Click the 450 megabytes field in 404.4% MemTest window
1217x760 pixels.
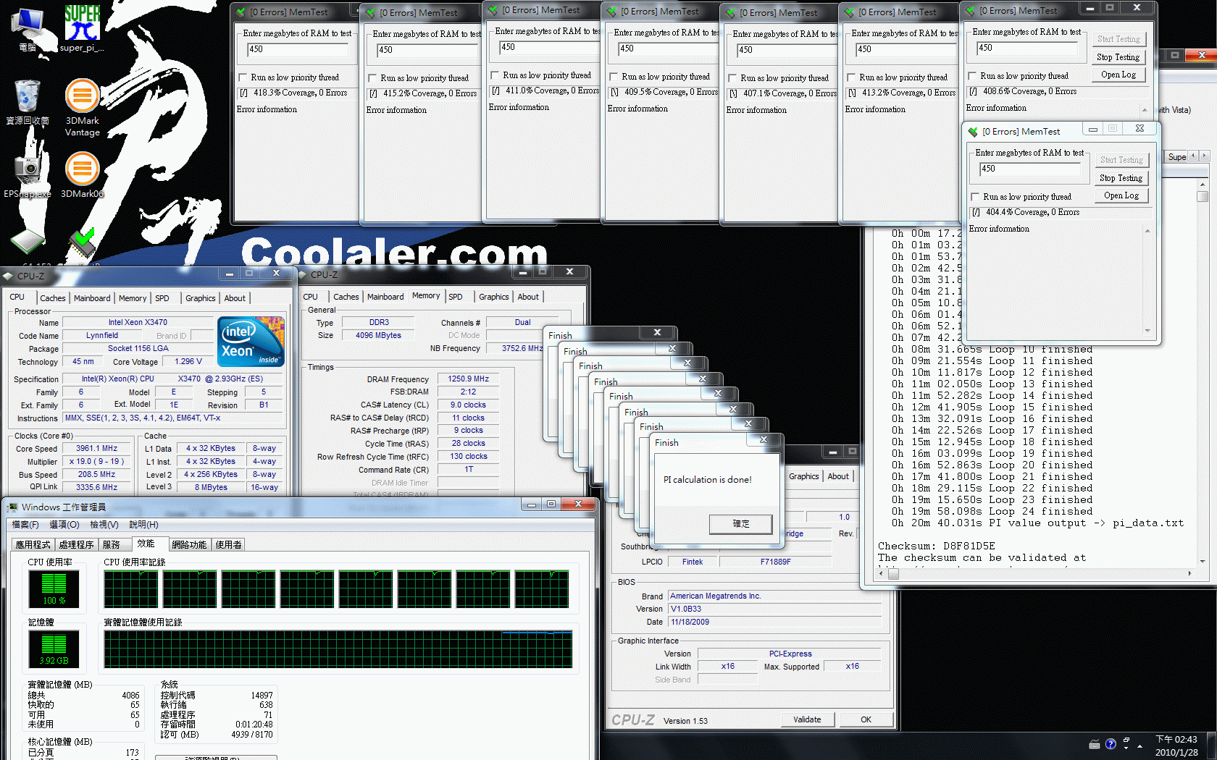pyautogui.click(x=1030, y=169)
